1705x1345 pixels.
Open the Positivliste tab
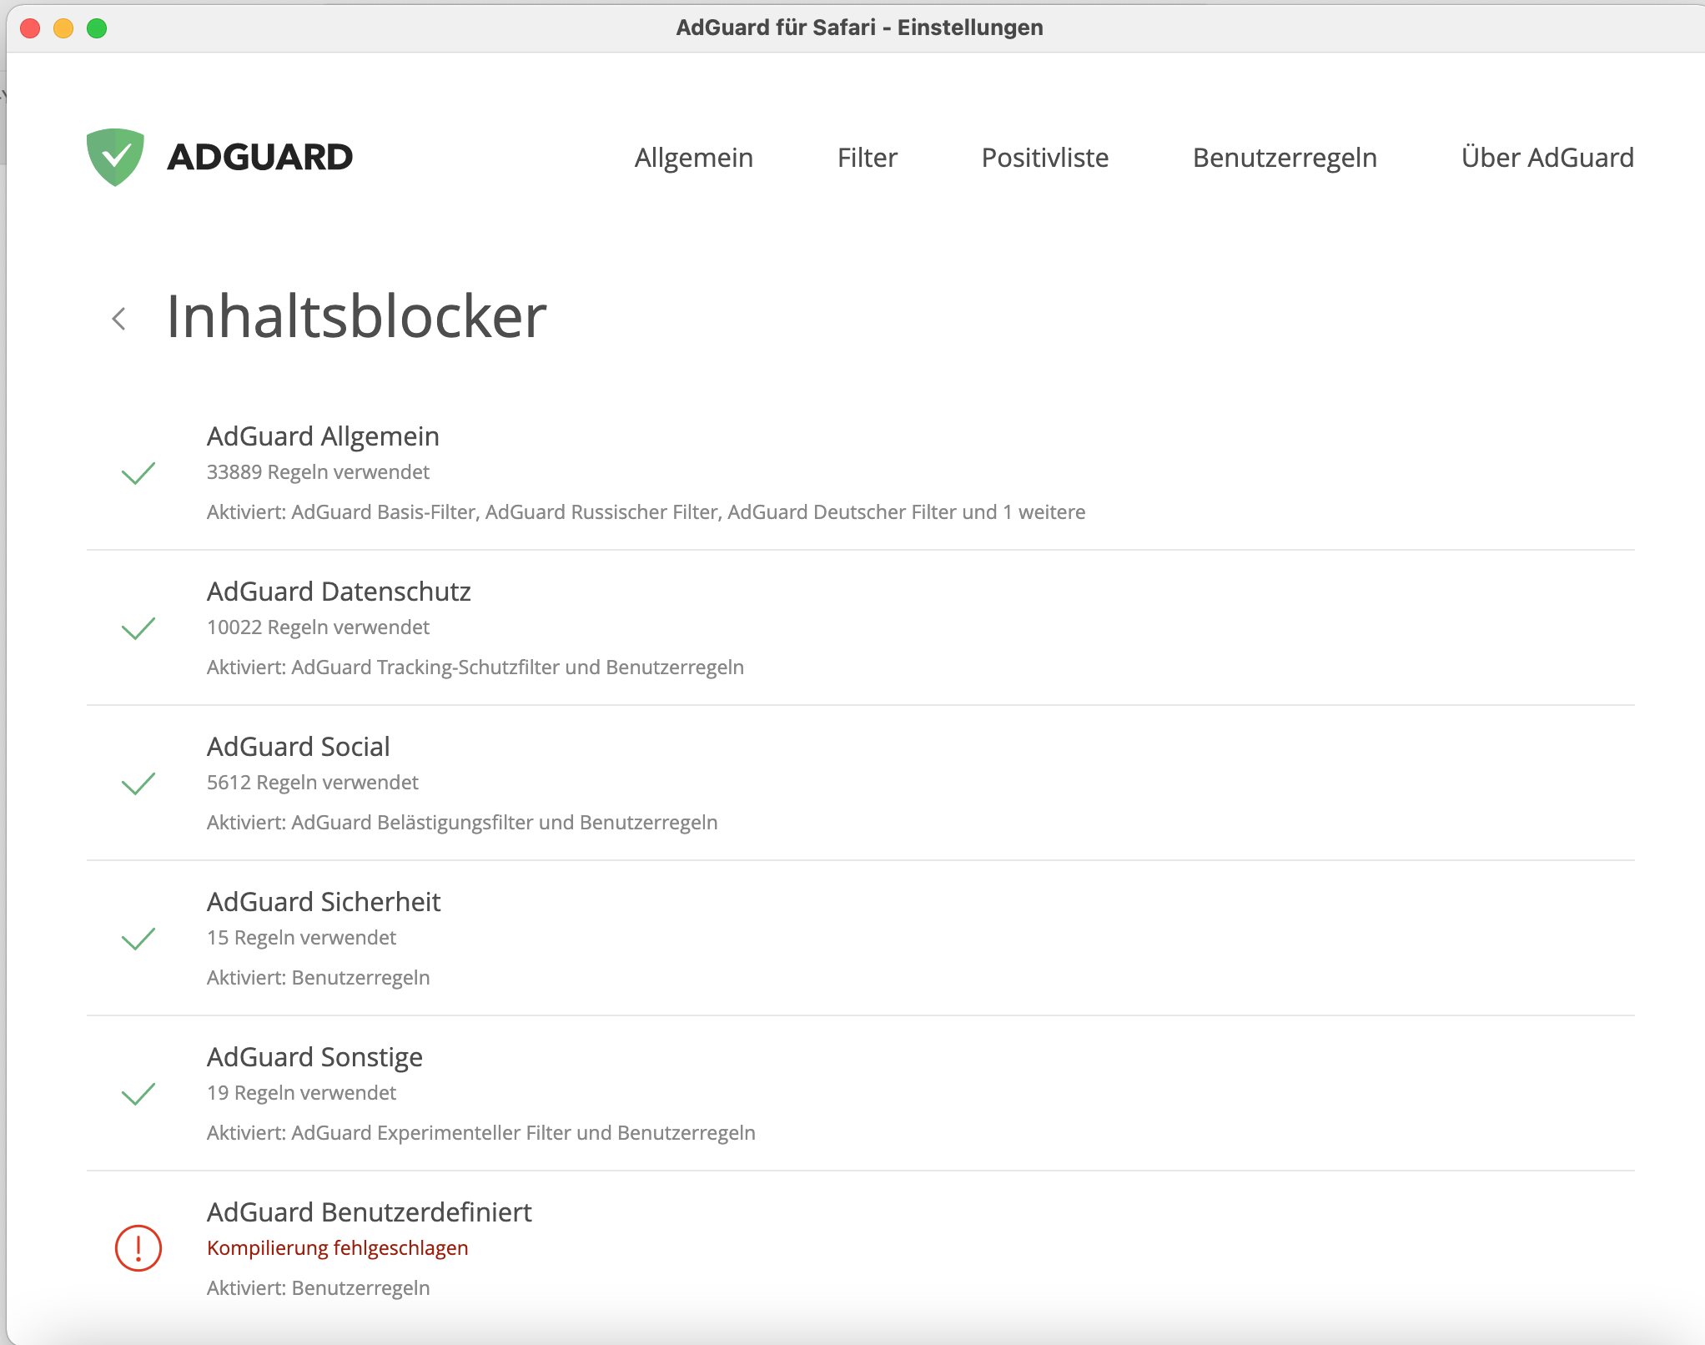point(1045,158)
